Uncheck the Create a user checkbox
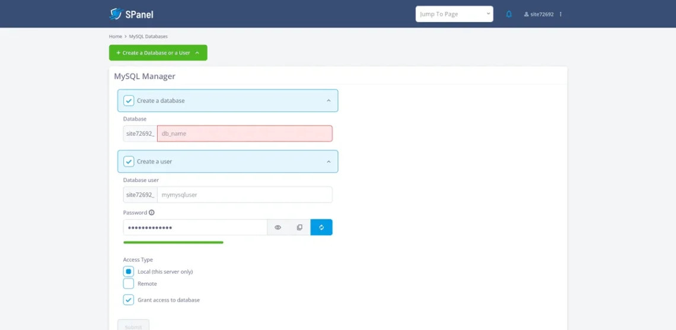 [x=129, y=162]
